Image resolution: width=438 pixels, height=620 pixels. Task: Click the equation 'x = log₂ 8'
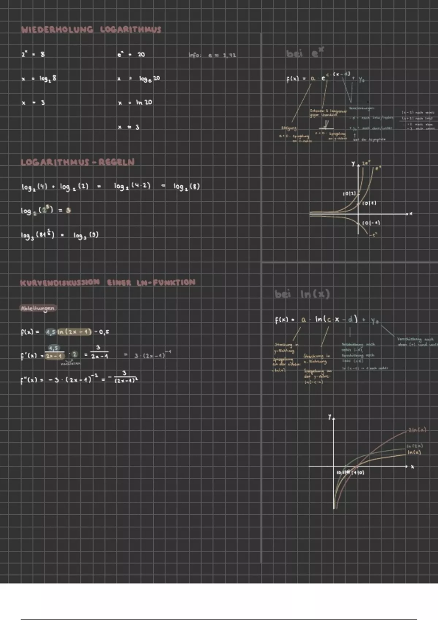click(x=39, y=78)
